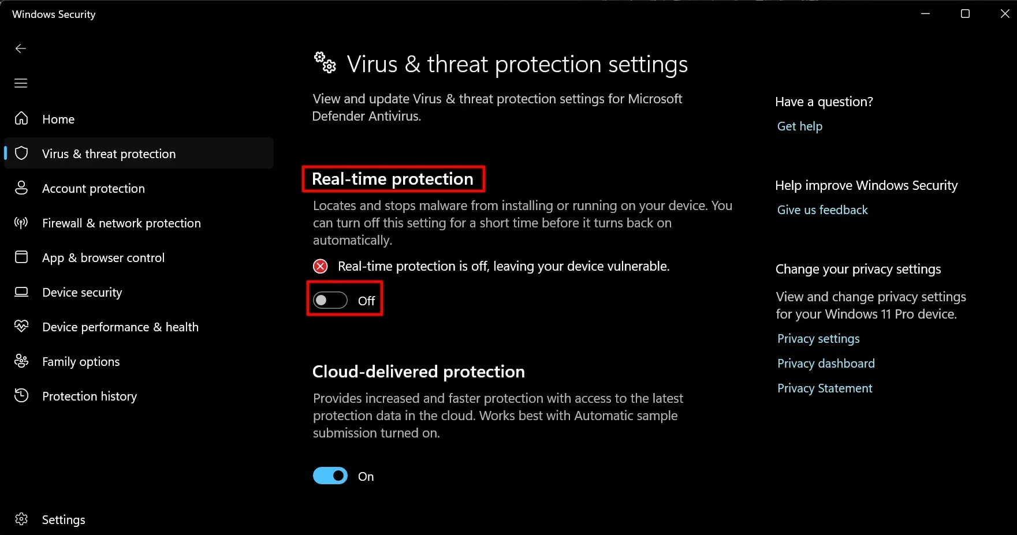Select the Firewall & network protection icon
This screenshot has height=535, width=1017.
coord(21,223)
